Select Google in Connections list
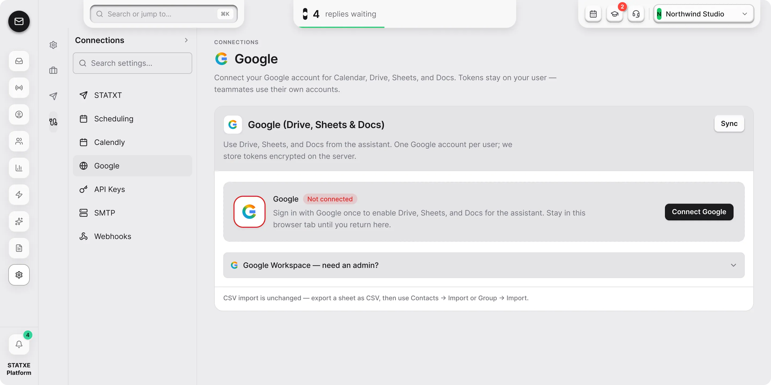Viewport: 771px width, 385px height. point(132,165)
